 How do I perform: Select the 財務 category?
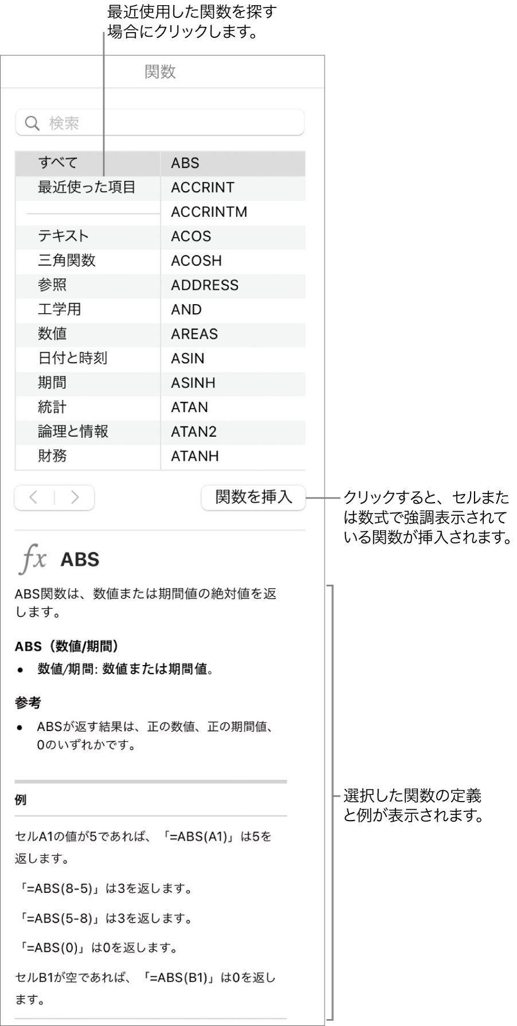click(x=88, y=456)
